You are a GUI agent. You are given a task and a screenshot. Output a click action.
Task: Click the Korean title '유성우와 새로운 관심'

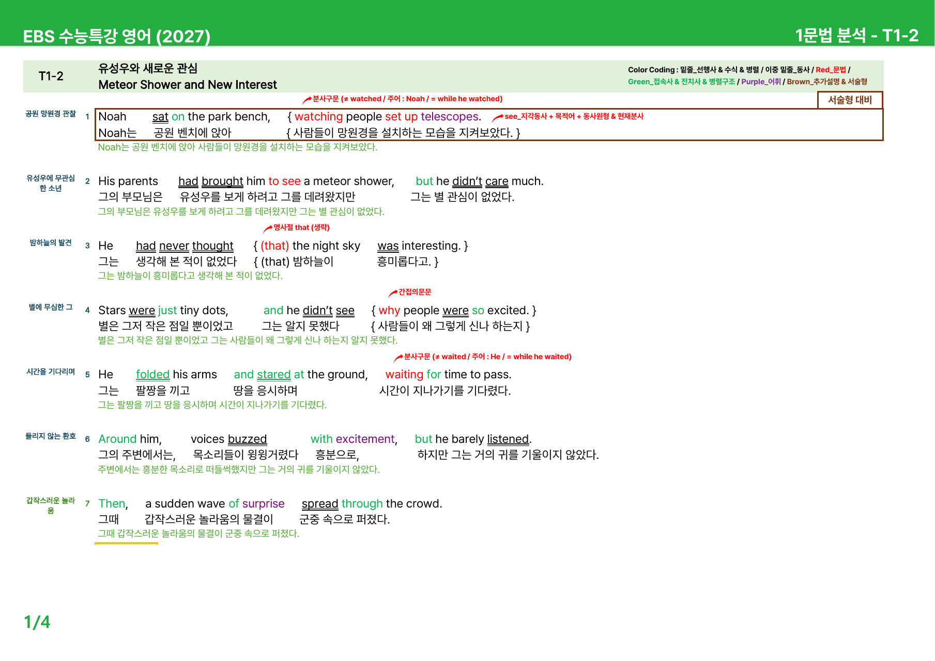point(148,68)
